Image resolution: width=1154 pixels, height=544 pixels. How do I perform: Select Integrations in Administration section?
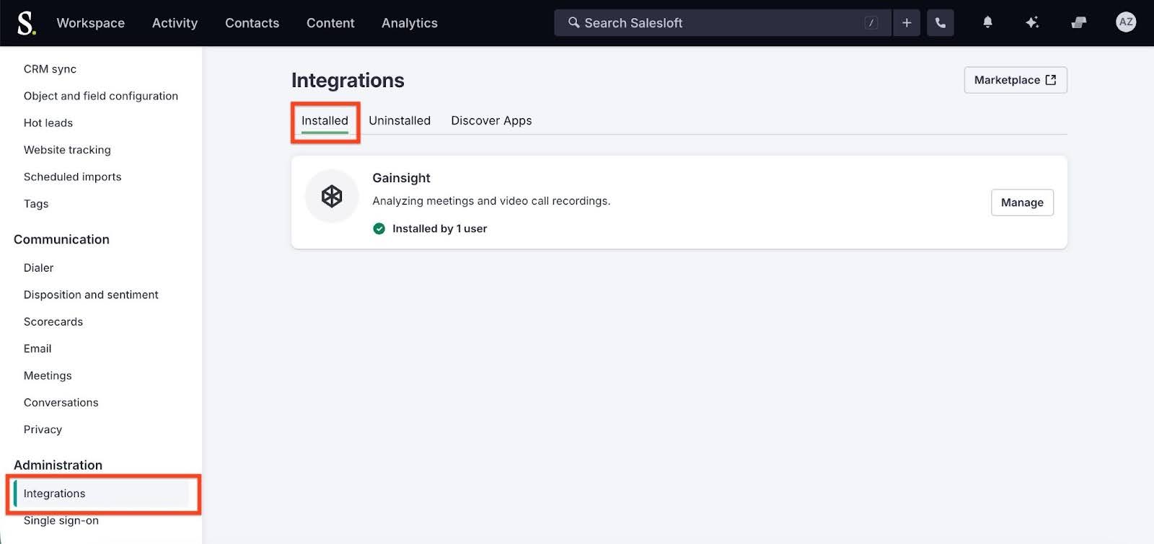(101, 494)
